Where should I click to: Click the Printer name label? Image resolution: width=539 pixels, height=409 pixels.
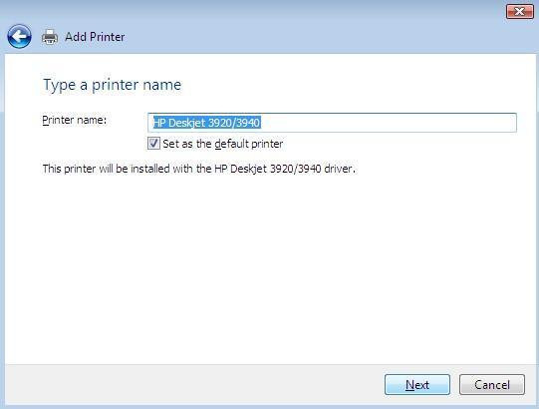coord(75,120)
